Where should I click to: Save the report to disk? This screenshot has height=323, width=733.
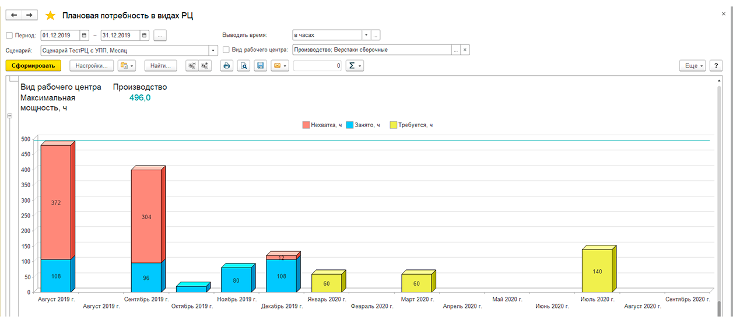pos(261,66)
